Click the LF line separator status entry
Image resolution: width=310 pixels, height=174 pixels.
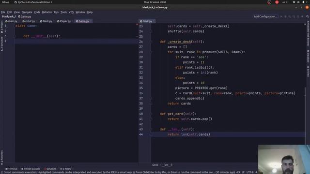[x=243, y=172]
